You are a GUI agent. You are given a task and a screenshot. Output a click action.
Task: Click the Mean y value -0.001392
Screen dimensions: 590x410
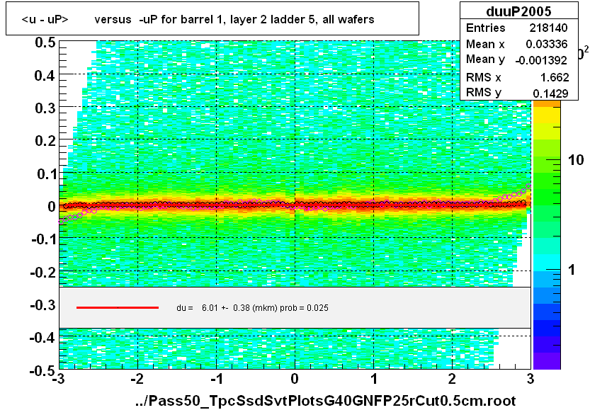click(x=541, y=60)
